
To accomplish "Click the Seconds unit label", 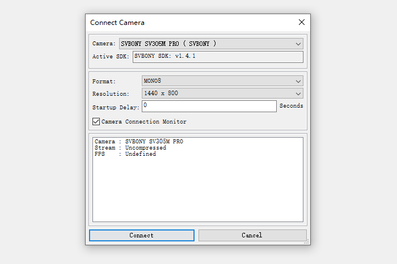I will click(291, 106).
